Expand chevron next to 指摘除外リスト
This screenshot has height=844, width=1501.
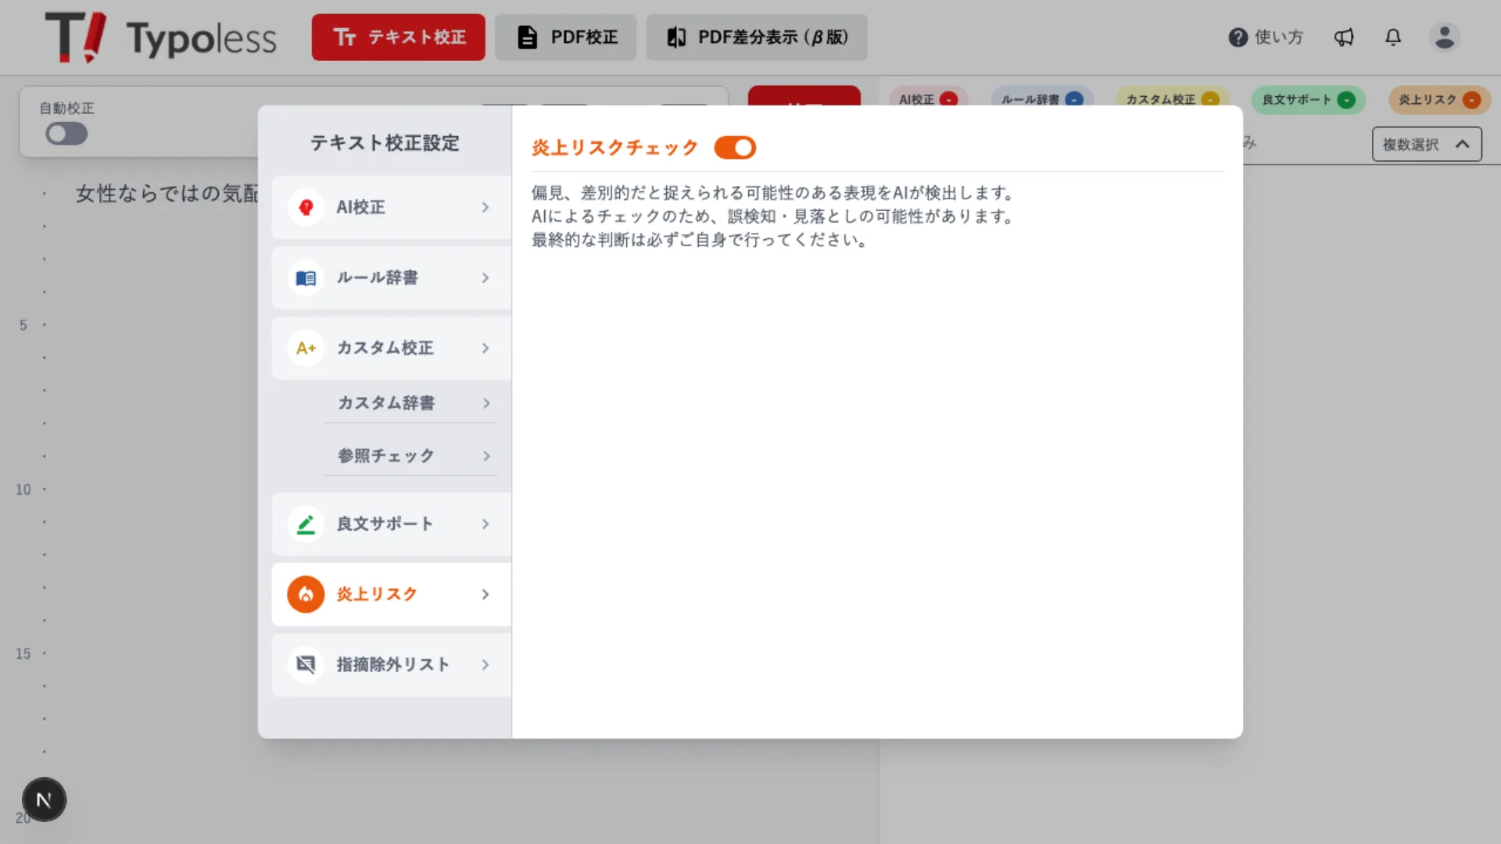click(x=485, y=664)
